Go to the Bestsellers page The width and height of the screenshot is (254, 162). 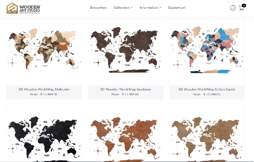pyautogui.click(x=98, y=7)
